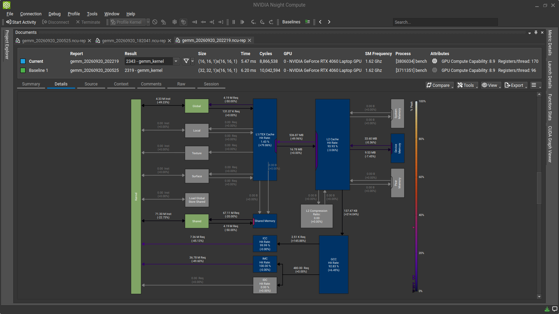Open the Tools dropdown button
Viewport: 559px width, 314px height.
point(467,85)
